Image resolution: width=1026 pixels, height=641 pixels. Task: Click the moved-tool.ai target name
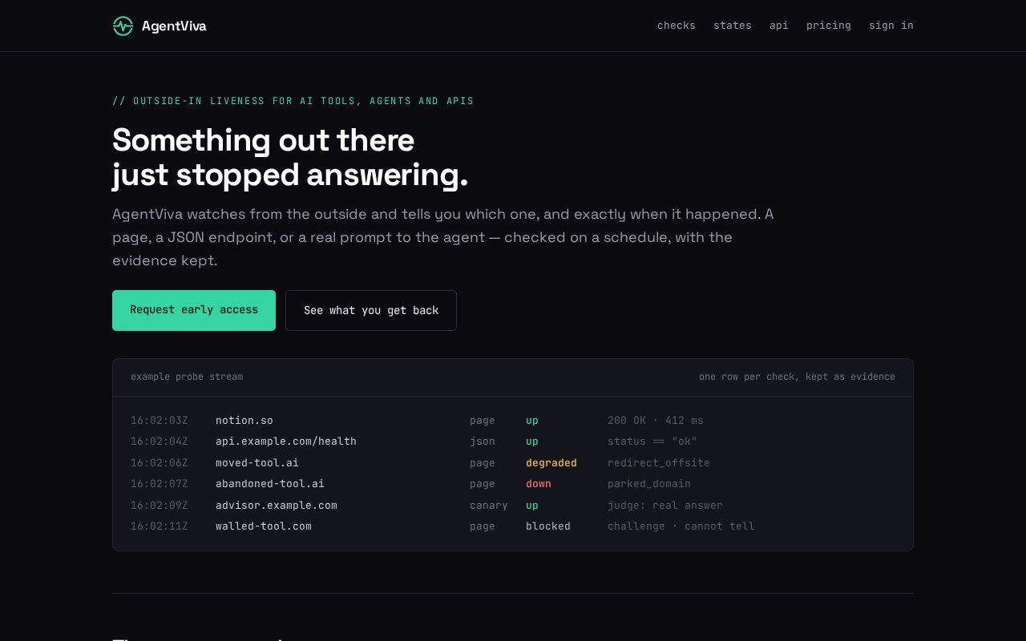pos(257,463)
